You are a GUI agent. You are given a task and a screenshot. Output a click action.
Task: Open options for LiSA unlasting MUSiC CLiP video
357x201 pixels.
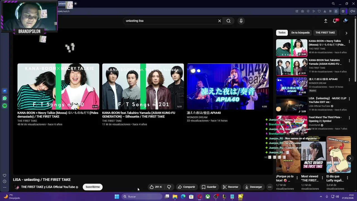349,99
